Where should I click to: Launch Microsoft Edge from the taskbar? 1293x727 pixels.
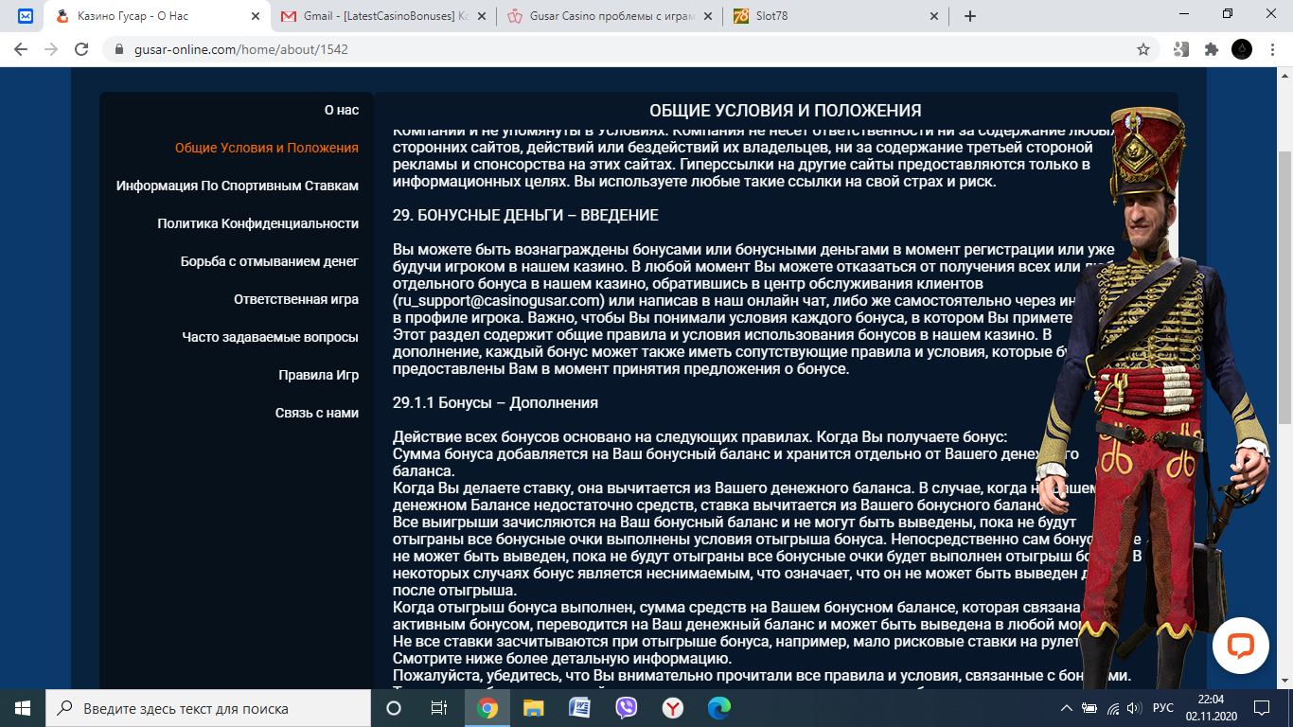click(x=718, y=708)
